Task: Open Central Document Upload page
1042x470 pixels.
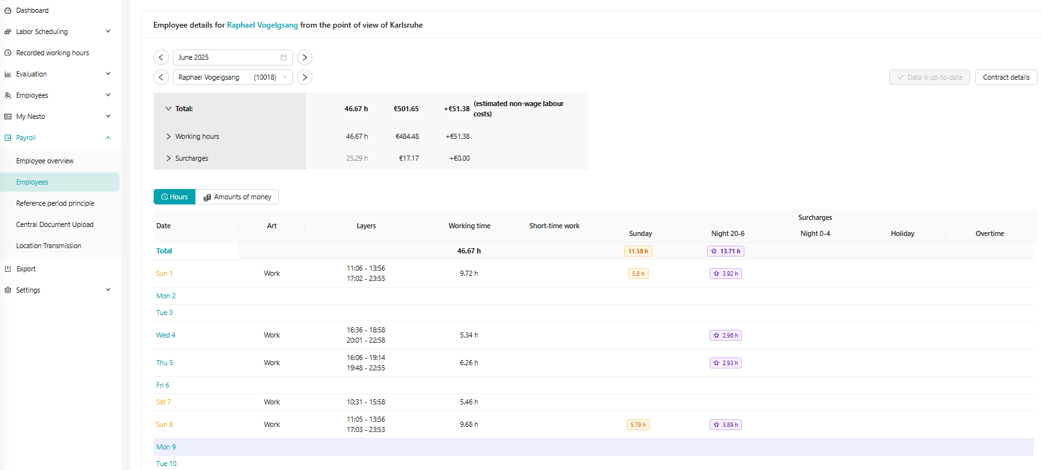Action: 55,224
